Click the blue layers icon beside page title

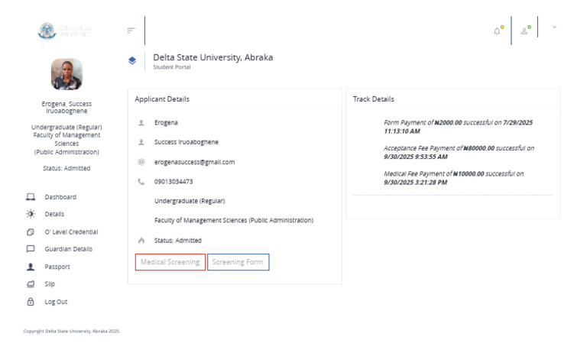pyautogui.click(x=132, y=60)
